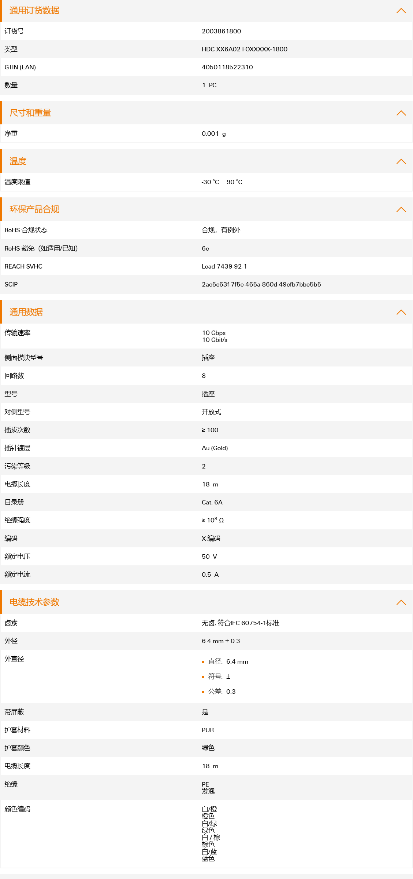
Task: Select REACH SVHC value Lead 7439-92-1
Action: coord(224,266)
